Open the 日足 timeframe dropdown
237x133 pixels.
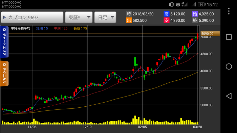(105, 18)
